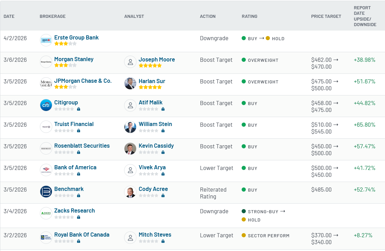Click the lock icon under Zacks Research
This screenshot has width=385, height=251.
point(79,217)
